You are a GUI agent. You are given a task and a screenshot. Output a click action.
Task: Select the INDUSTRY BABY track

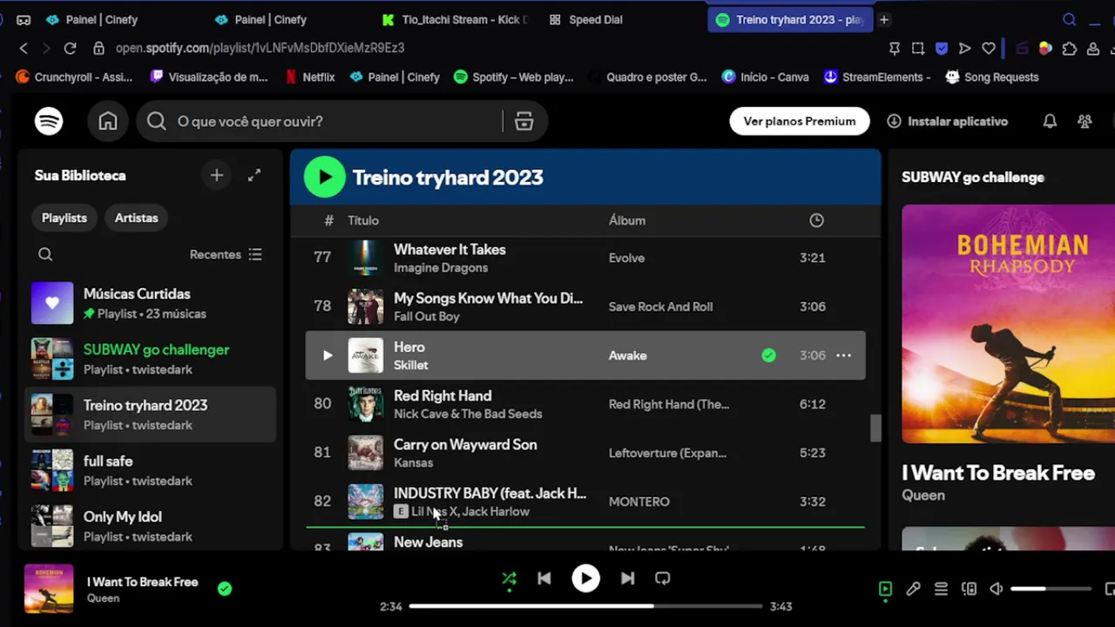[490, 493]
